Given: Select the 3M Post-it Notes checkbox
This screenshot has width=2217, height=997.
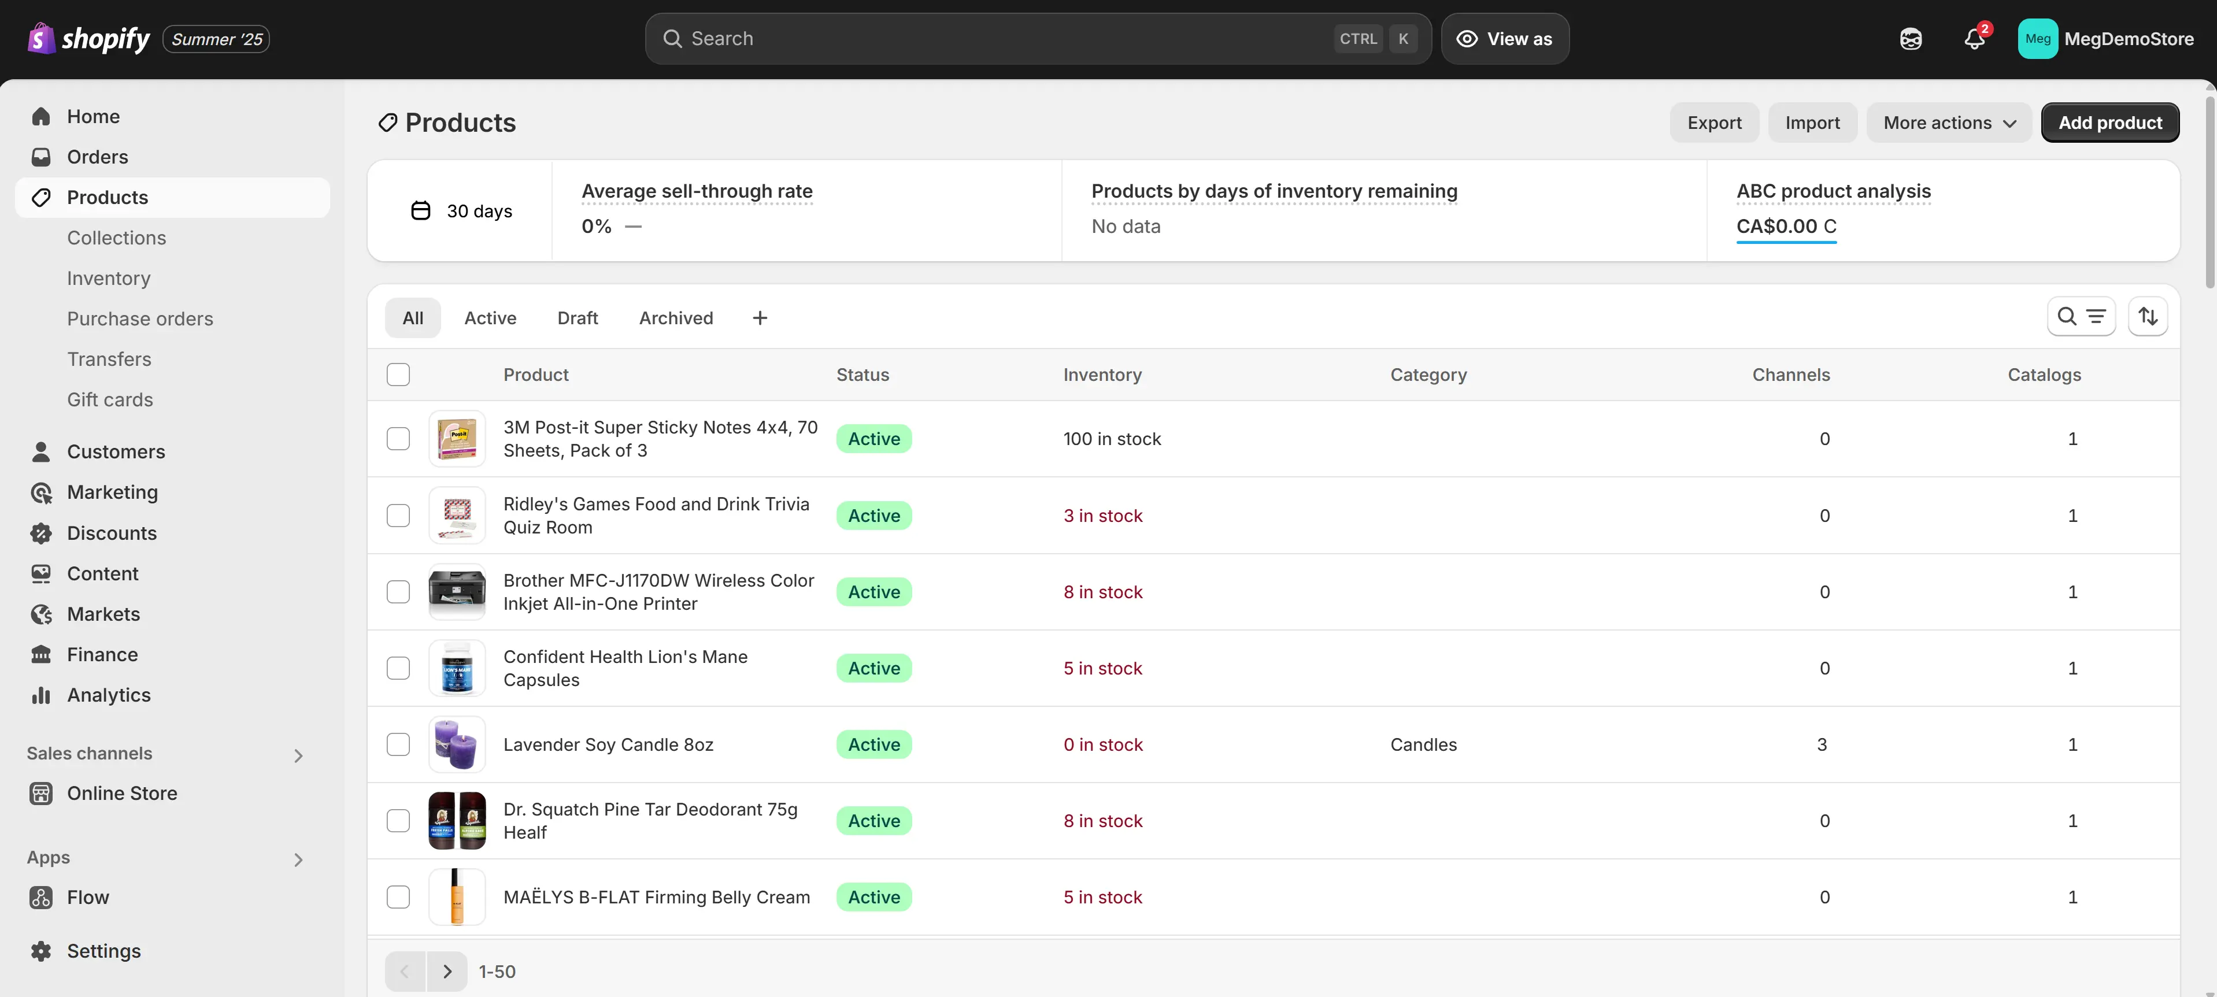Looking at the screenshot, I should [398, 439].
